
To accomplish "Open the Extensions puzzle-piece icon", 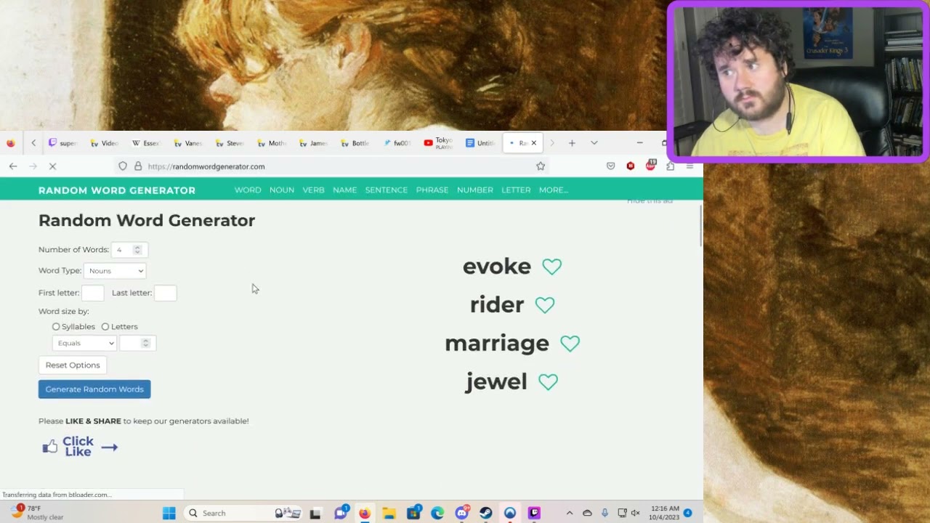I will click(x=670, y=166).
